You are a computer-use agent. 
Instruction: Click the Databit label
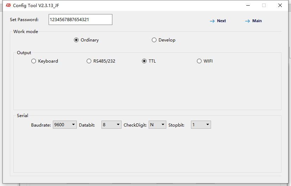click(87, 125)
